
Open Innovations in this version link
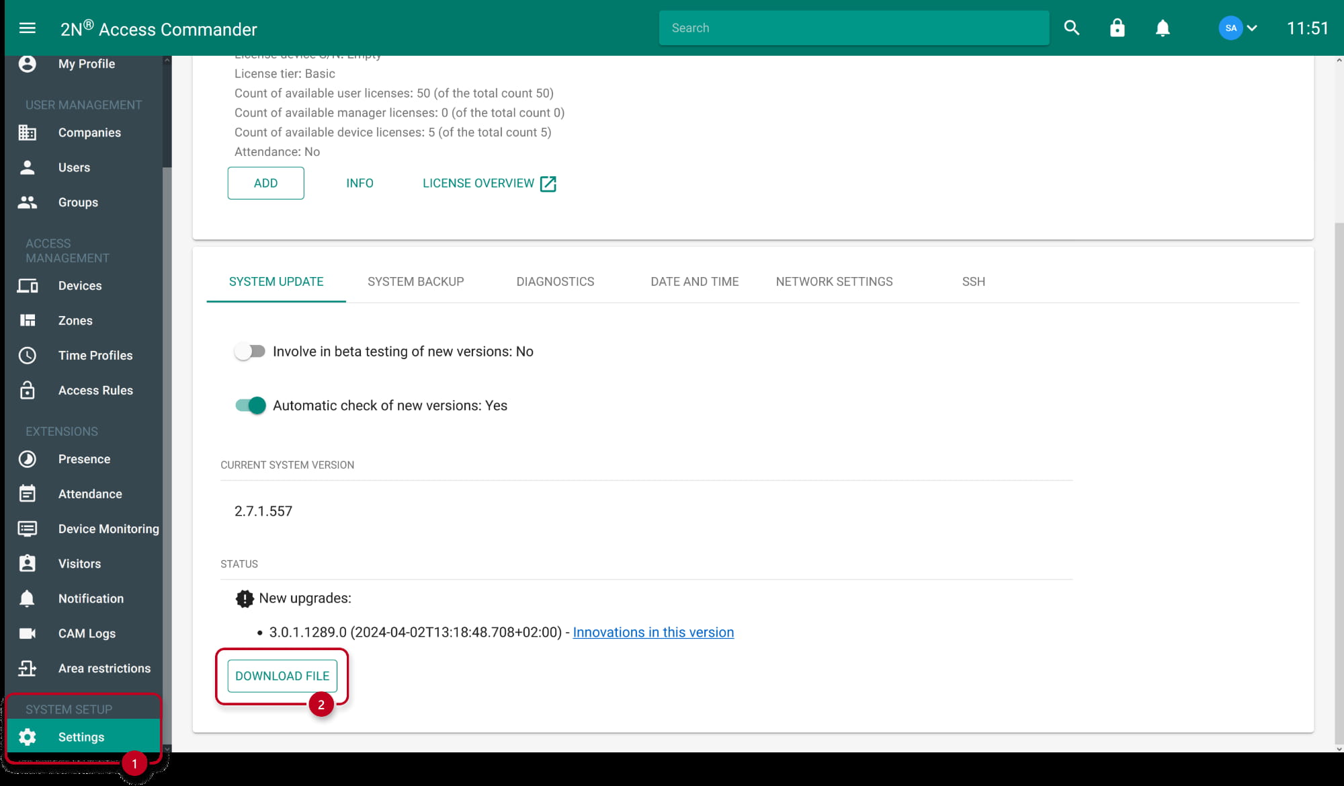[653, 632]
